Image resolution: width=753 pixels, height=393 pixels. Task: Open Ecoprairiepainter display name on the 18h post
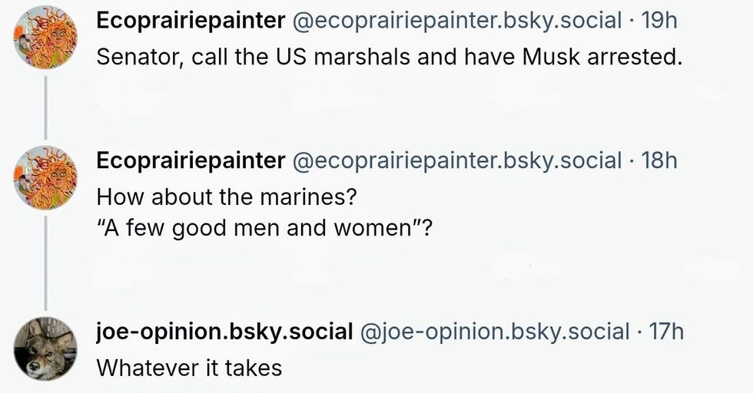point(190,160)
